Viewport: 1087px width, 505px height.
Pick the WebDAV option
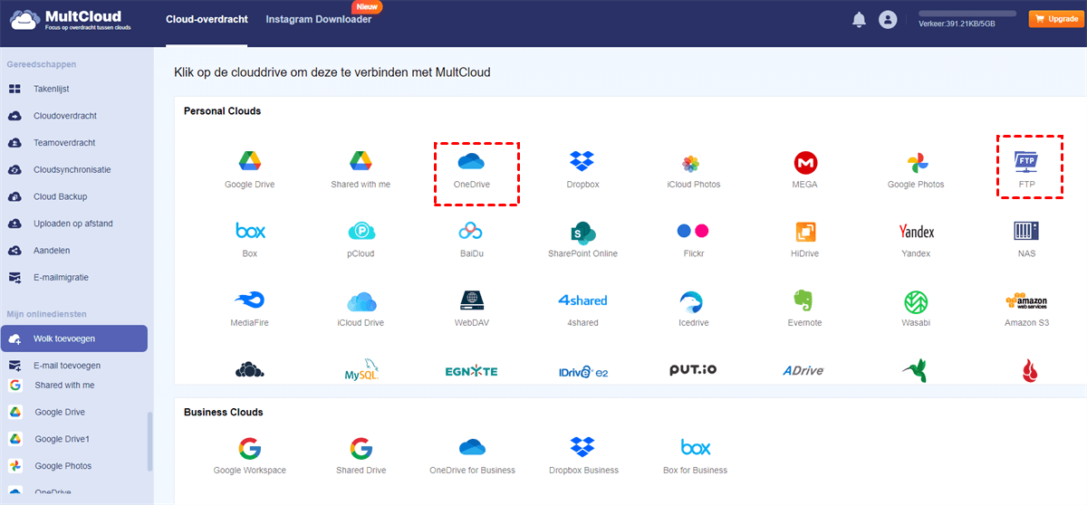pyautogui.click(x=472, y=309)
